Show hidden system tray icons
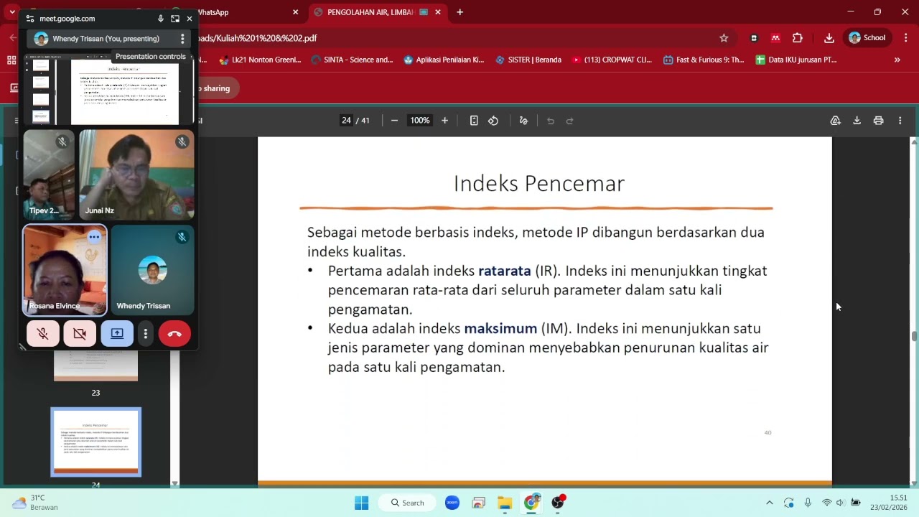This screenshot has height=517, width=919. (x=770, y=503)
